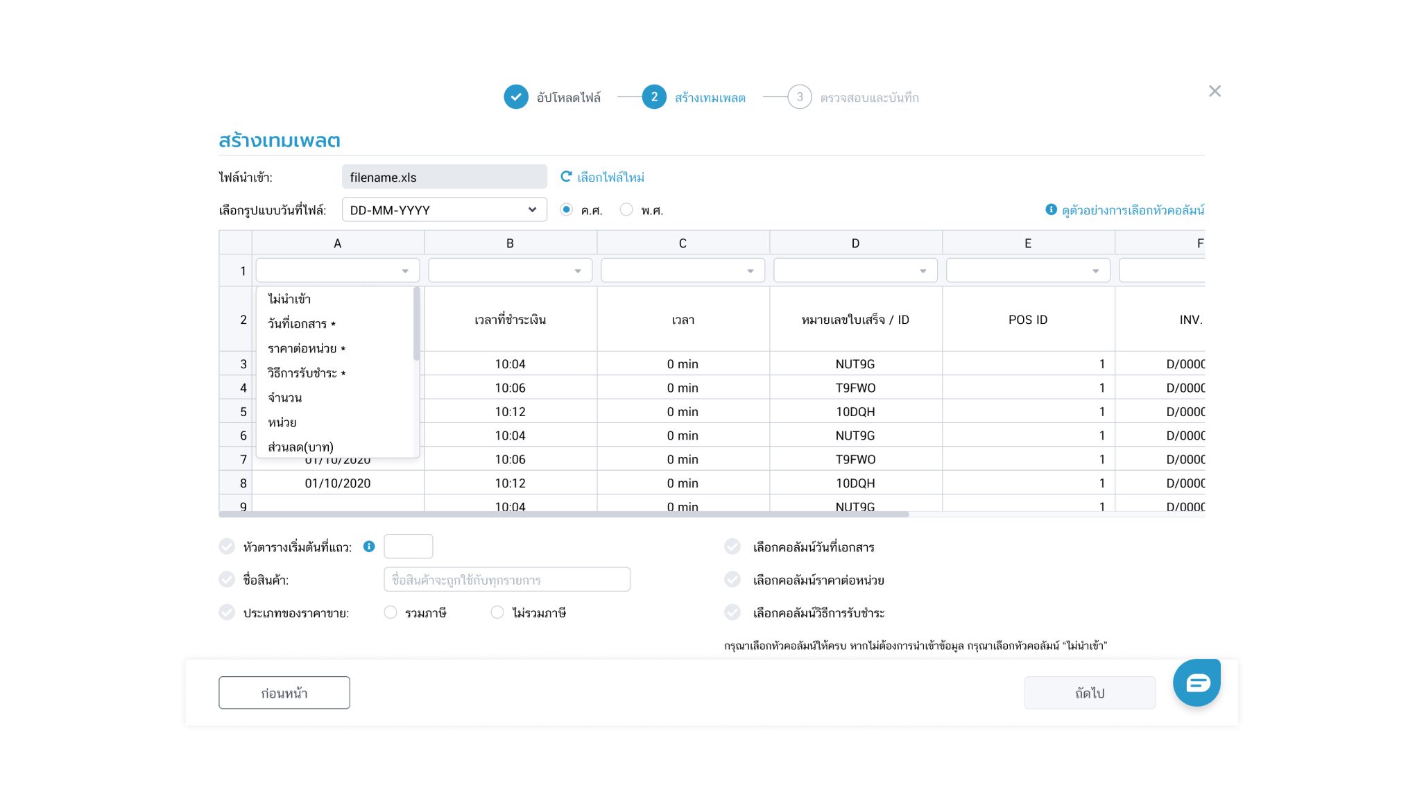Select the พ.ศ. year radio button
This screenshot has width=1424, height=801.
tap(626, 209)
